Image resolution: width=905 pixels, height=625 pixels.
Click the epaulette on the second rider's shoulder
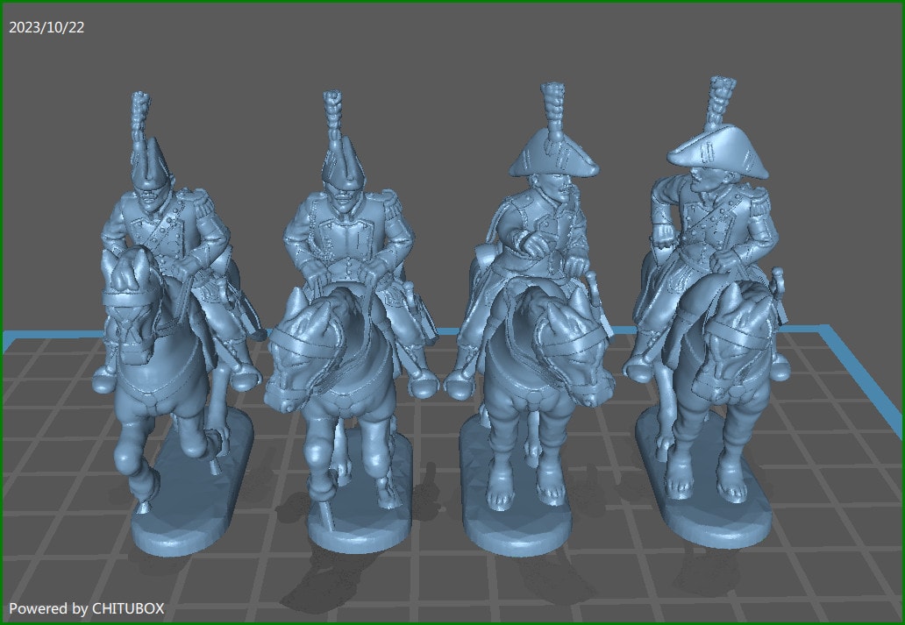pyautogui.click(x=390, y=206)
